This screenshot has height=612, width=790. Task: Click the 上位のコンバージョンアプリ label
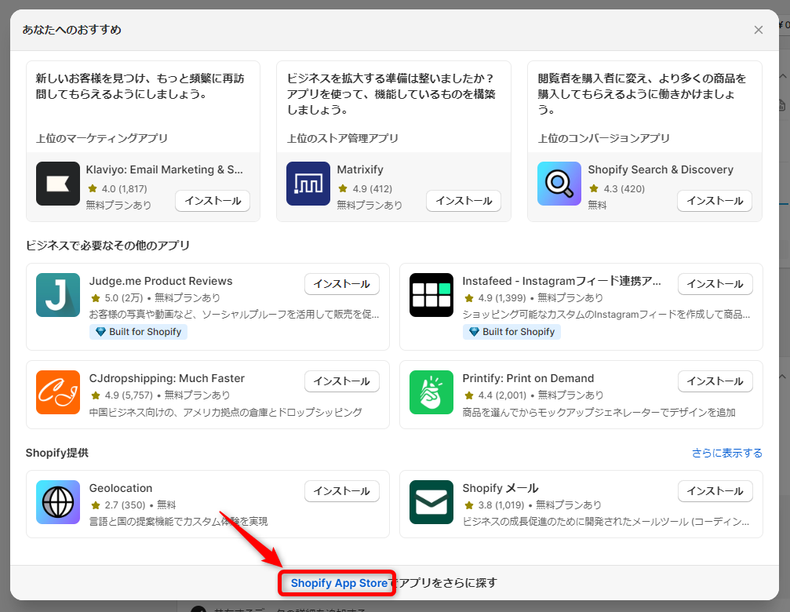tap(603, 138)
